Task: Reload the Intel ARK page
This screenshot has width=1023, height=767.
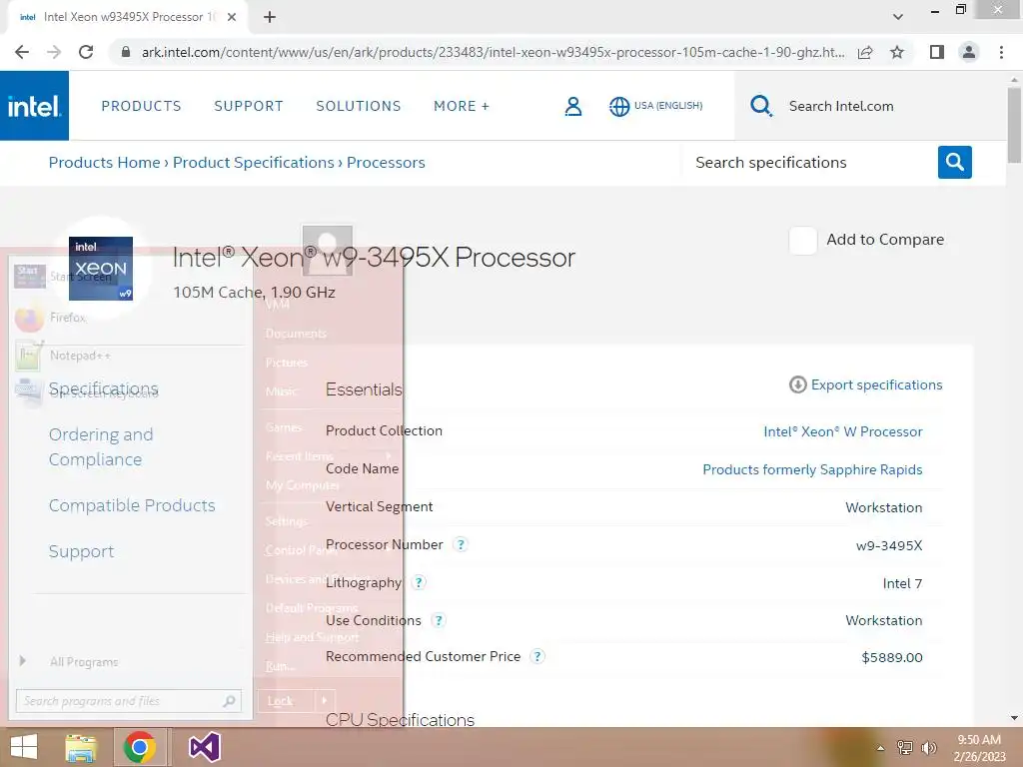Action: click(86, 52)
